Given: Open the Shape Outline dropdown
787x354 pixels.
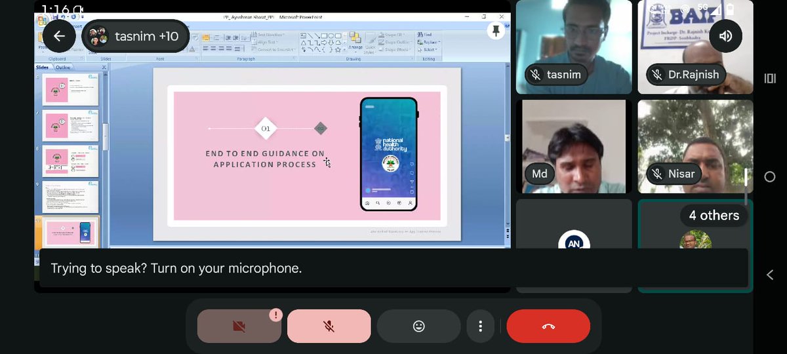Looking at the screenshot, I should pos(395,42).
